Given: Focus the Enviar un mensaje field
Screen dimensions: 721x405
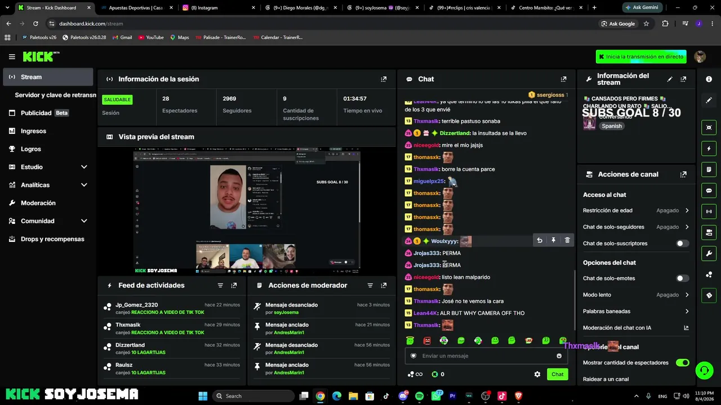Looking at the screenshot, I should tap(486, 356).
